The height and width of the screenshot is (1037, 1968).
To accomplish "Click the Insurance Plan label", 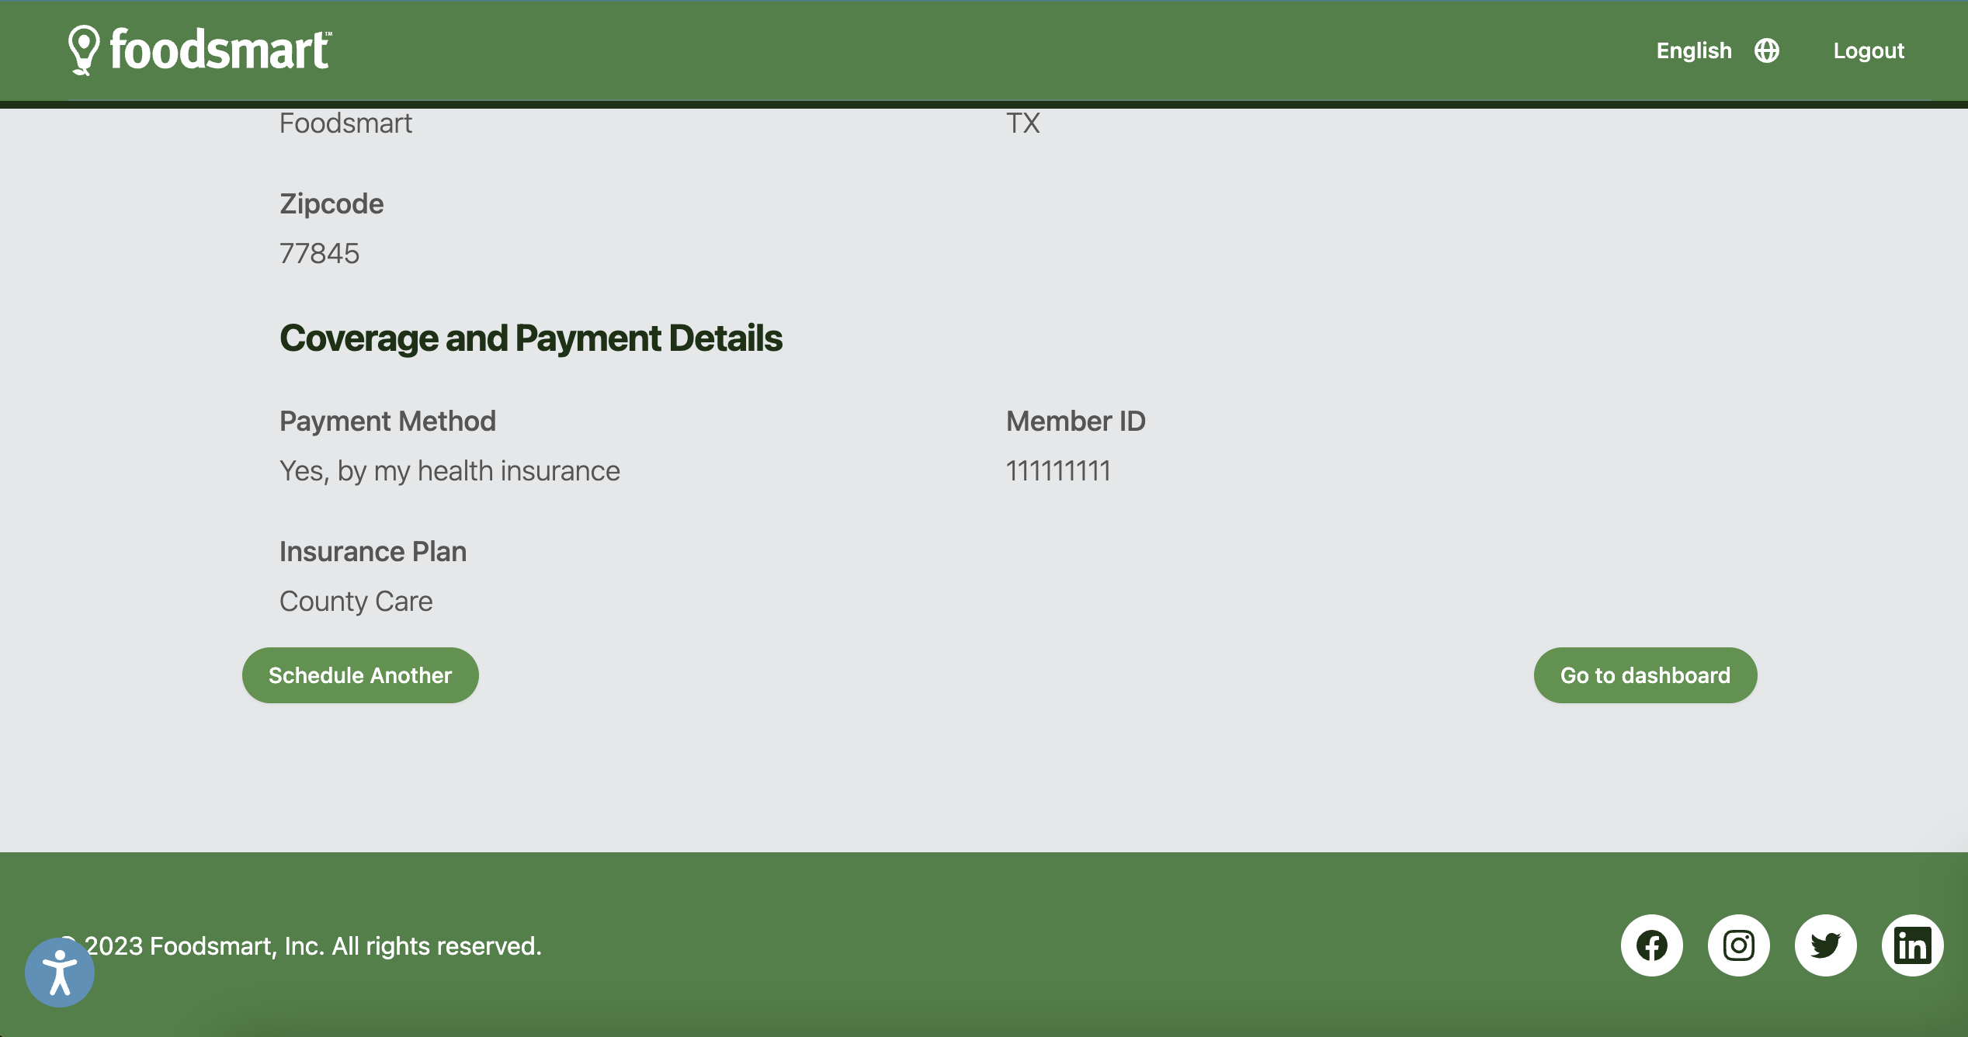I will 373,551.
